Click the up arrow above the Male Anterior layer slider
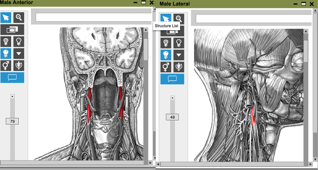This screenshot has width=318, height=170. (12, 96)
